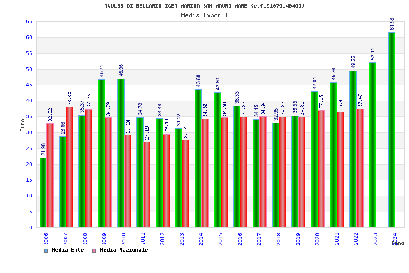409x273 pixels.
Task: Select the green 2021 bar valued 45.76
Action: 334,155
